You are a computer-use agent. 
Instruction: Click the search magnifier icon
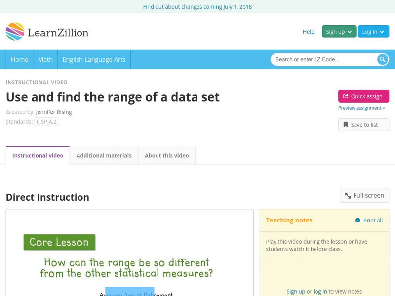(383, 60)
